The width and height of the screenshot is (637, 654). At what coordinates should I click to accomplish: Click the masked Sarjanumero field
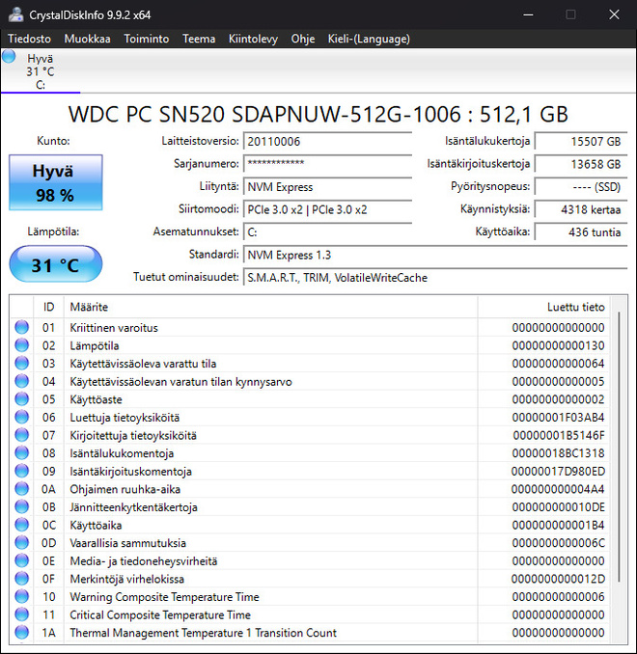click(x=328, y=164)
